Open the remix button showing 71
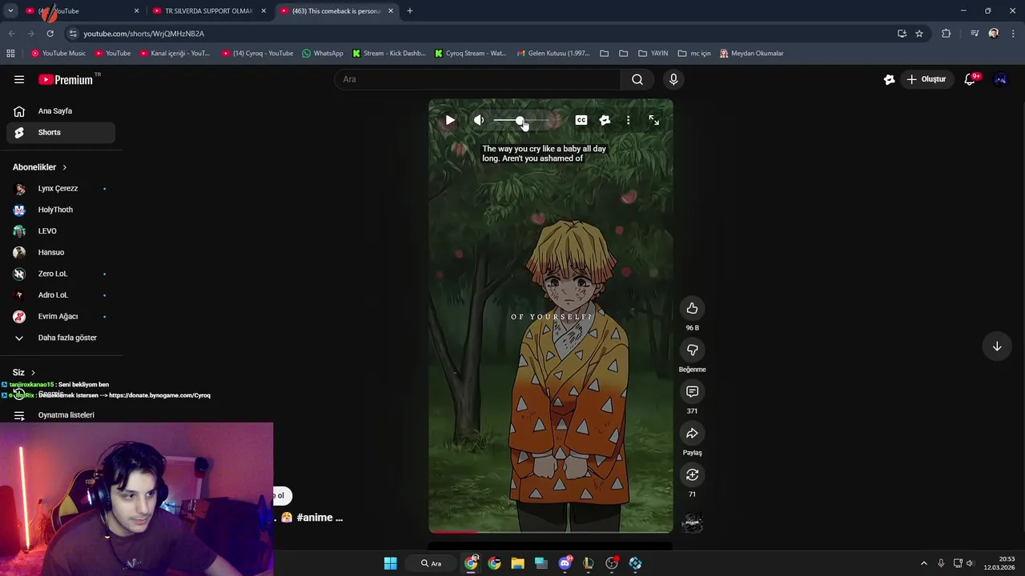This screenshot has width=1025, height=576. (x=692, y=474)
